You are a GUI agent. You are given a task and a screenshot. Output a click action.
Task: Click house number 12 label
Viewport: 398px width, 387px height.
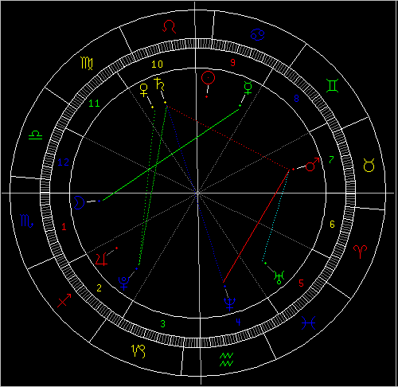point(63,162)
